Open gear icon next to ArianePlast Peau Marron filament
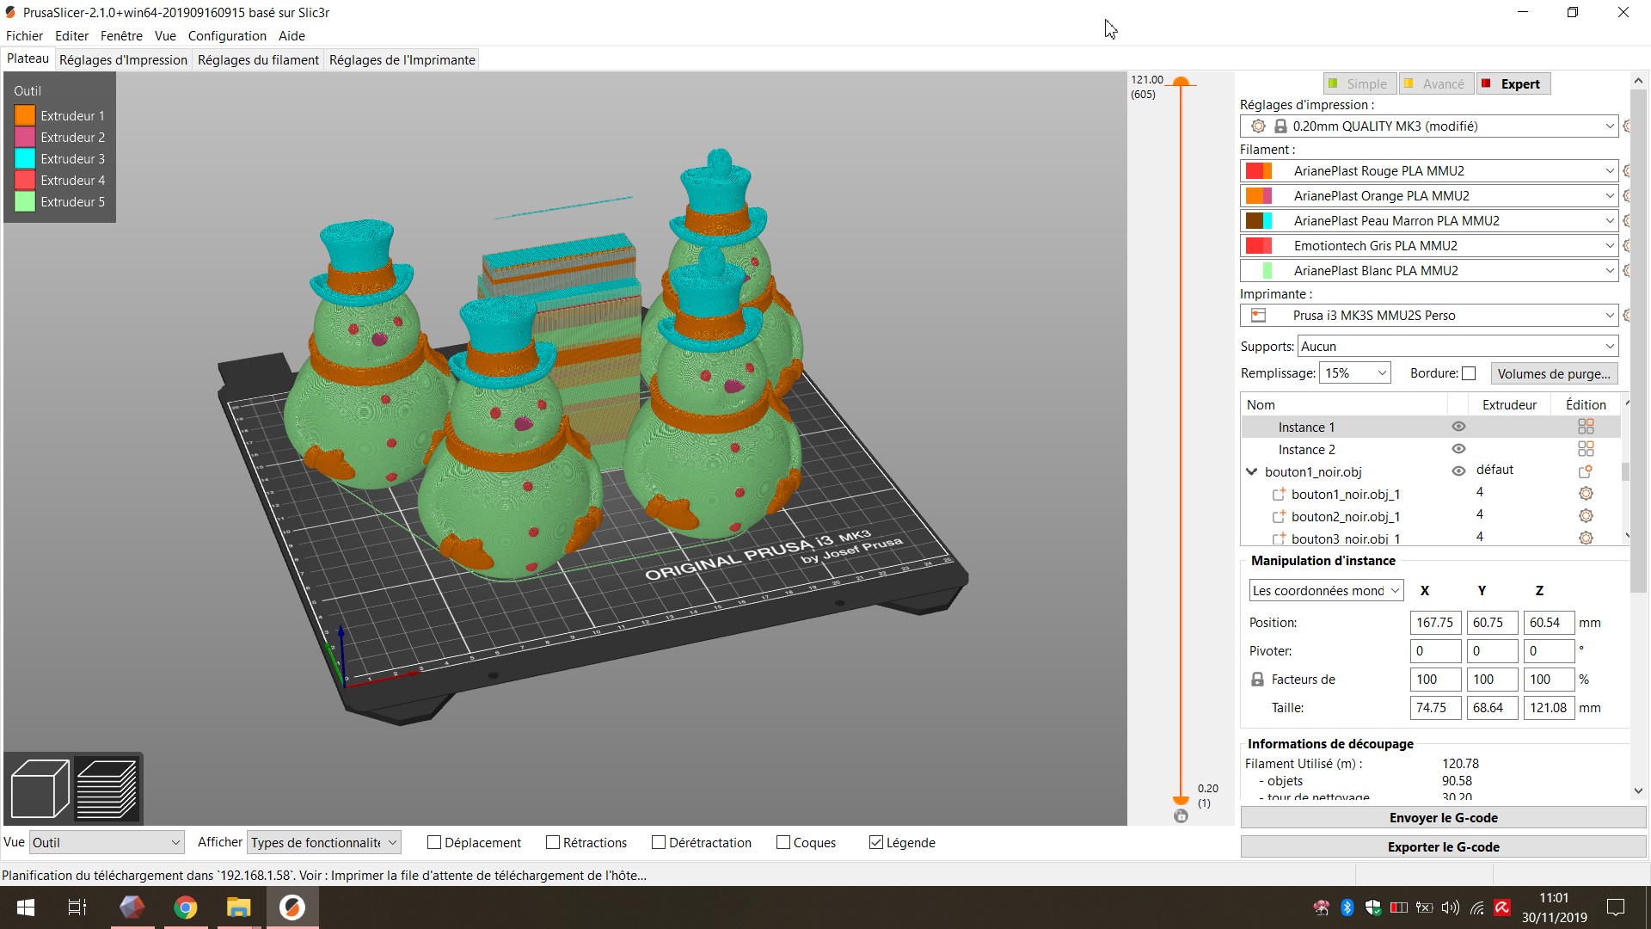Viewport: 1651px width, 929px height. 1628,221
